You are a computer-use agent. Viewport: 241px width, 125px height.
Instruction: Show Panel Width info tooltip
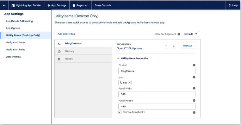[x=194, y=88]
